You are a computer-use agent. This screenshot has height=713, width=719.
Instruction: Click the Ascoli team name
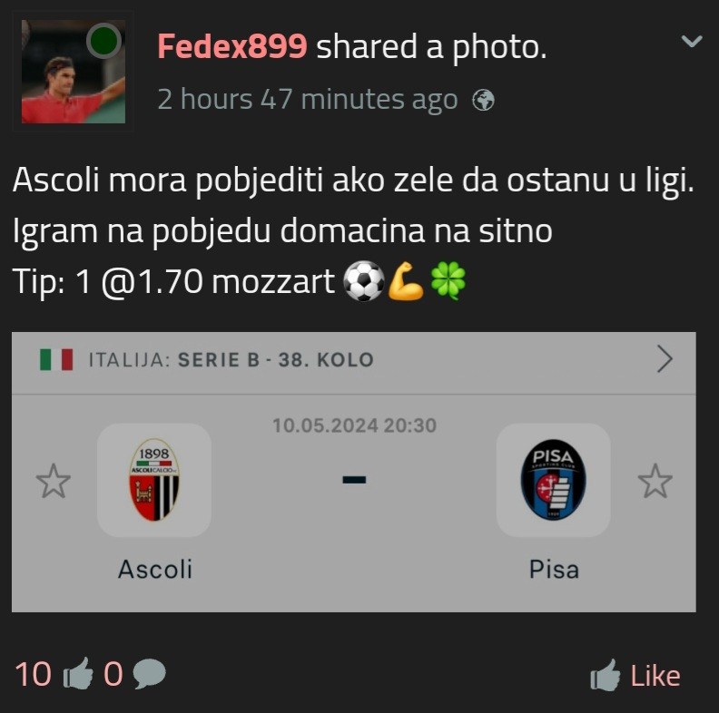pyautogui.click(x=155, y=570)
